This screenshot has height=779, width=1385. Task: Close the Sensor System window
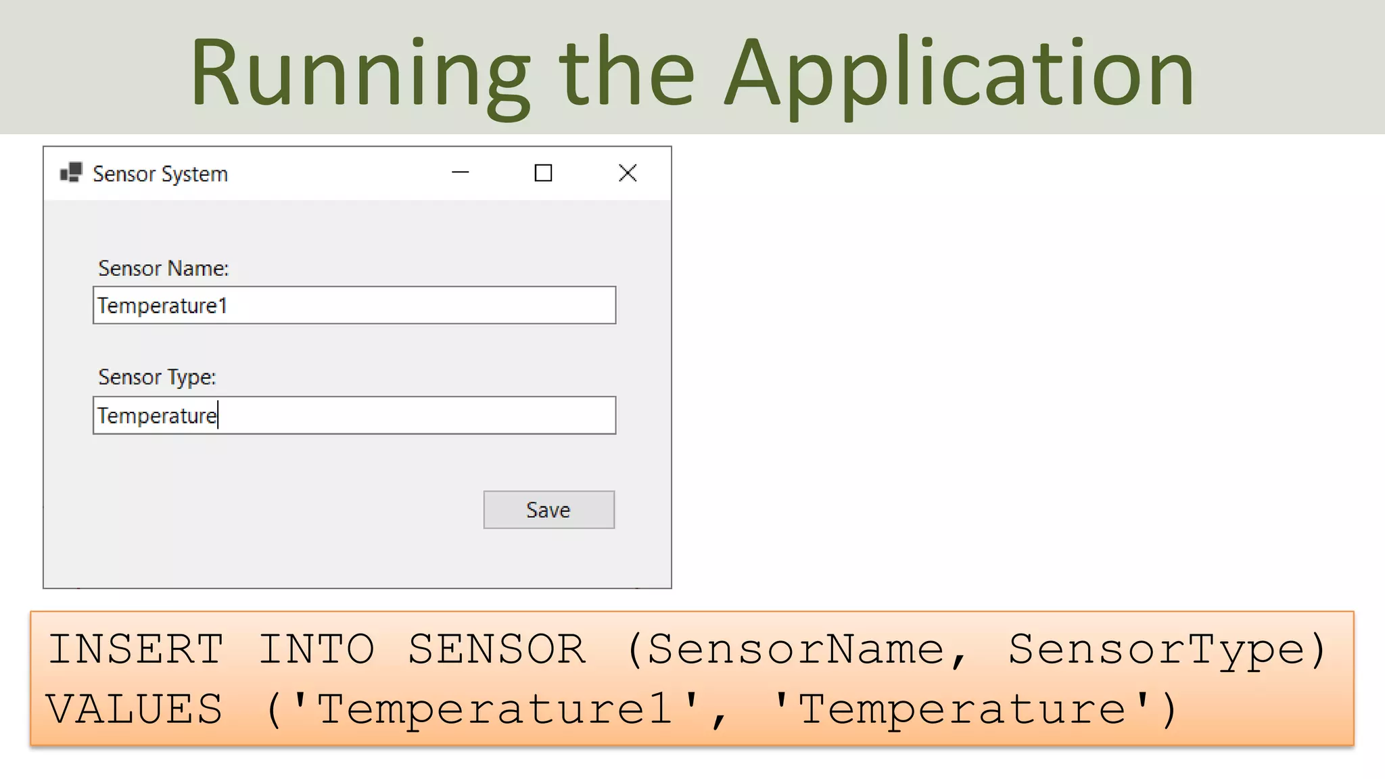(x=628, y=173)
